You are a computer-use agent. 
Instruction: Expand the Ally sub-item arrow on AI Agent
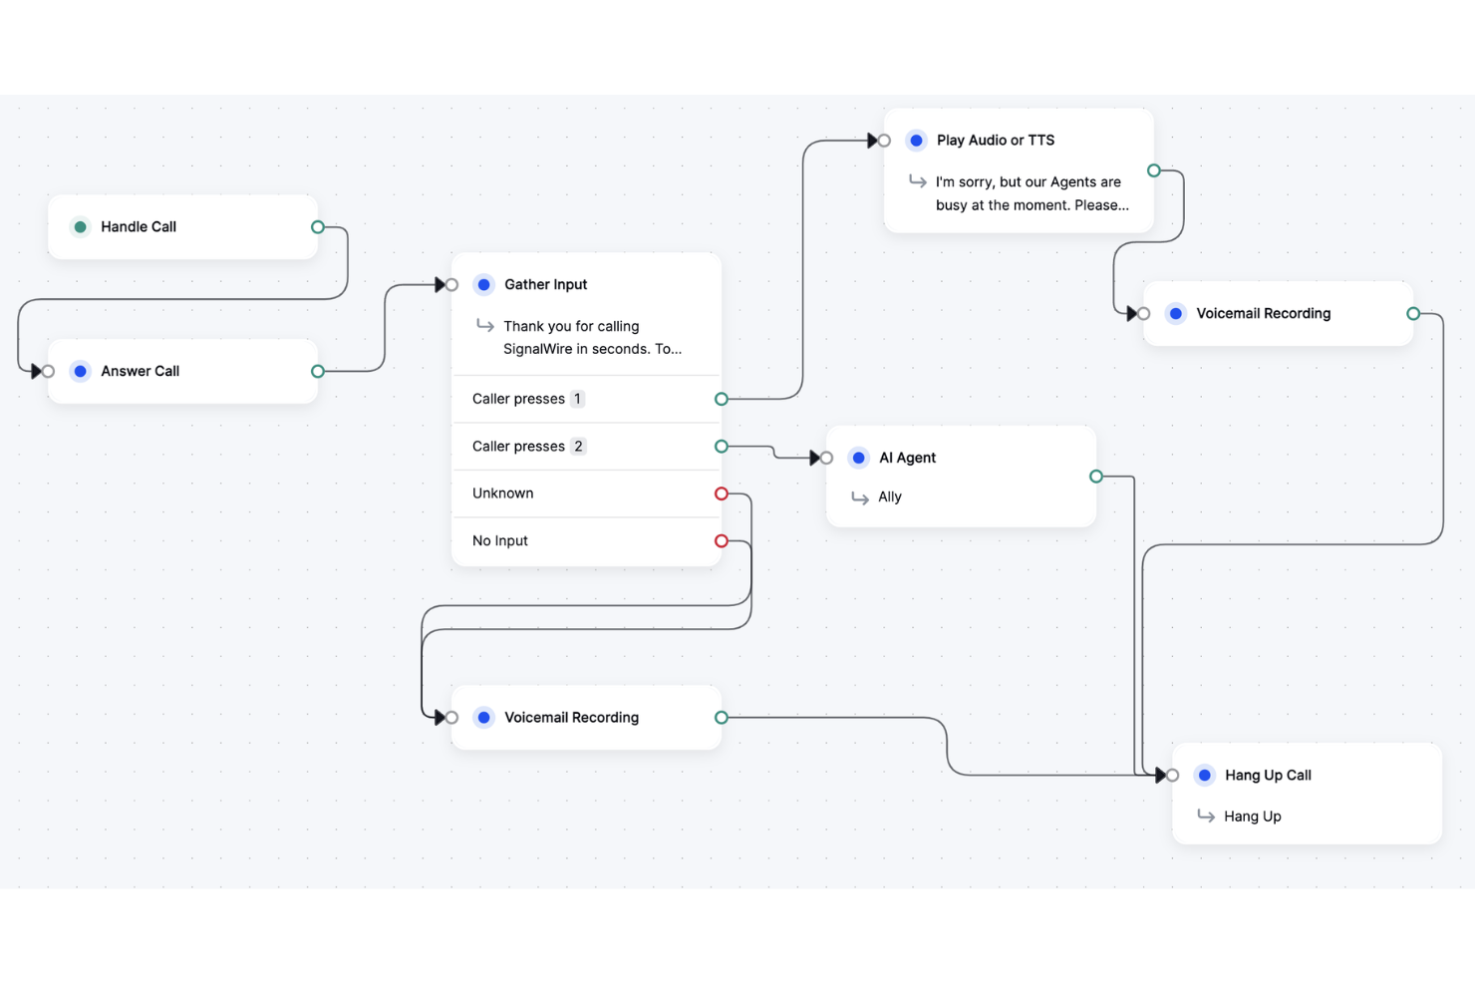861,496
